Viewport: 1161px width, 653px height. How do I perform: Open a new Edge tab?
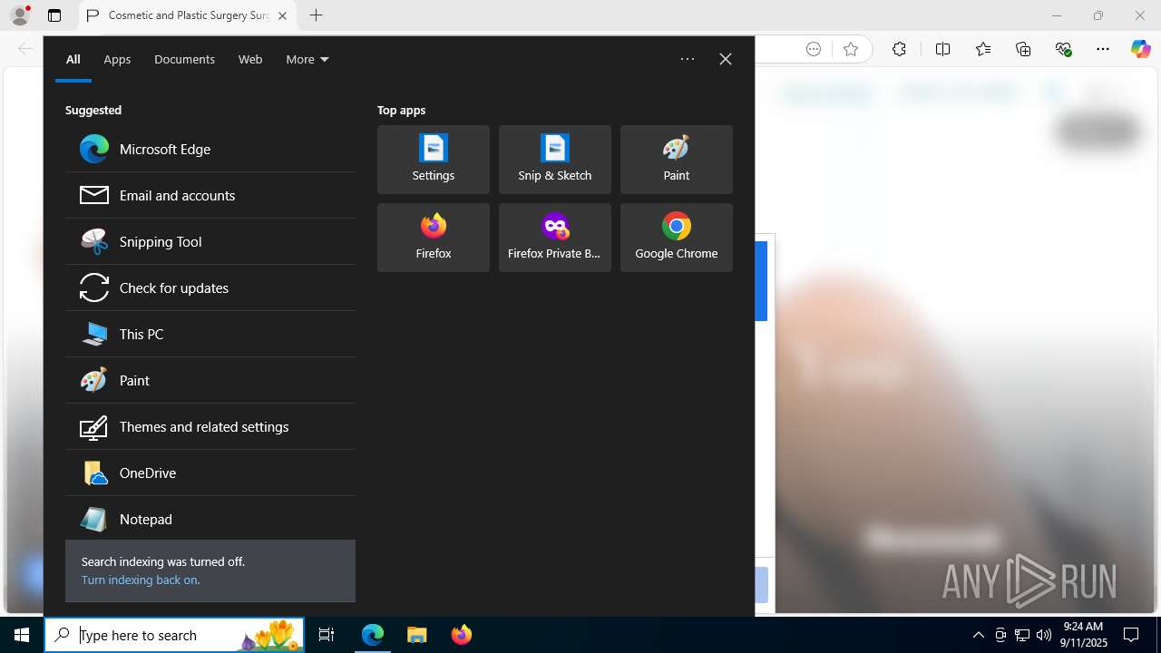pyautogui.click(x=316, y=15)
